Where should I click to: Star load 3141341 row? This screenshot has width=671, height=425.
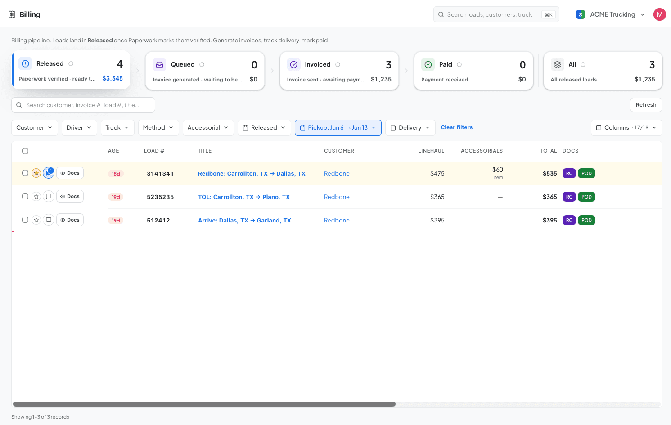(x=36, y=173)
